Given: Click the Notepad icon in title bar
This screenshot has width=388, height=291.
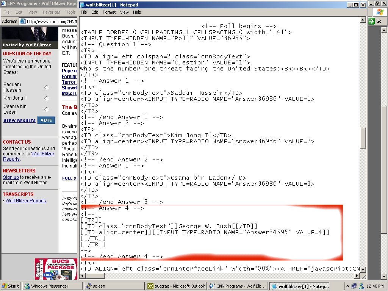Looking at the screenshot, I should tap(83, 5).
